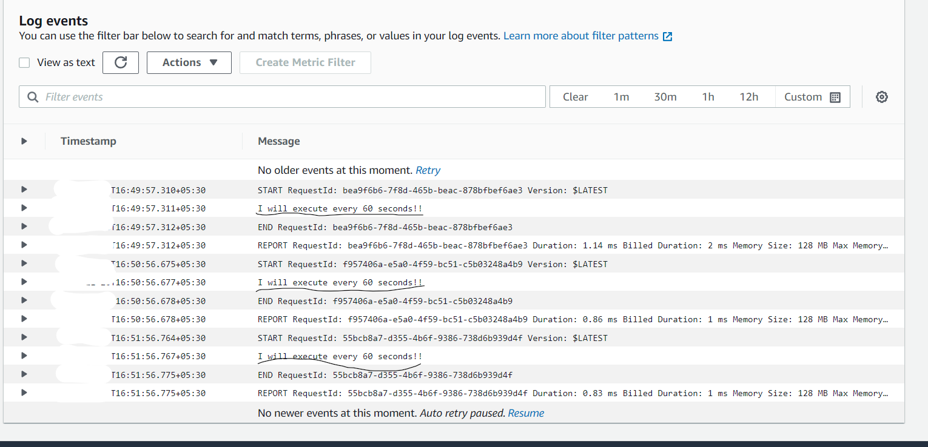Click the magnifier icon in filter bar
The height and width of the screenshot is (447, 928).
[33, 97]
